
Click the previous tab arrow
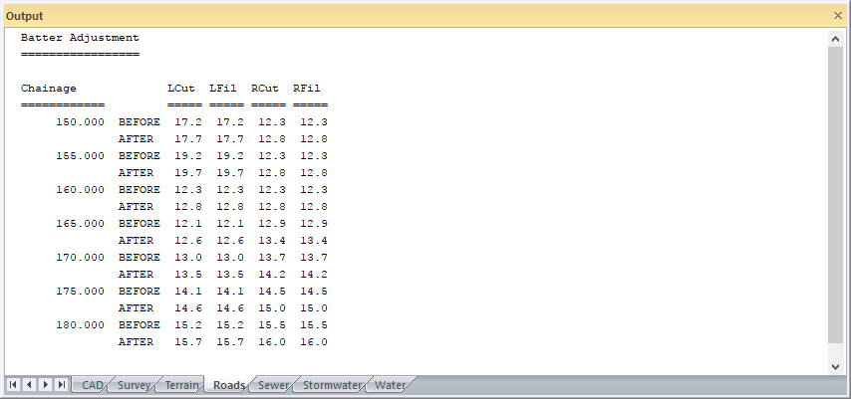30,384
